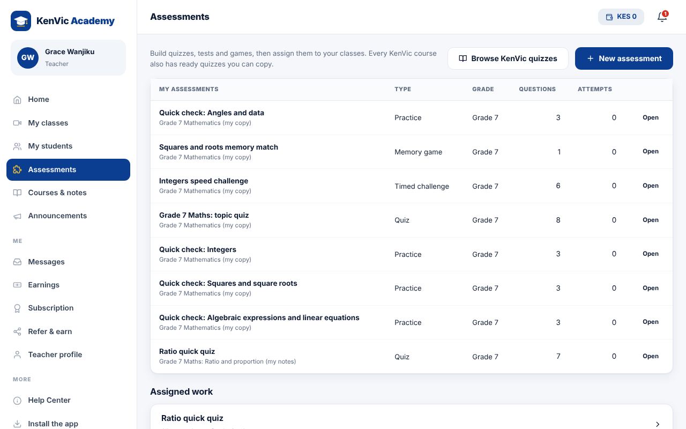Click the GW avatar circle
This screenshot has width=686, height=429.
[x=28, y=57]
